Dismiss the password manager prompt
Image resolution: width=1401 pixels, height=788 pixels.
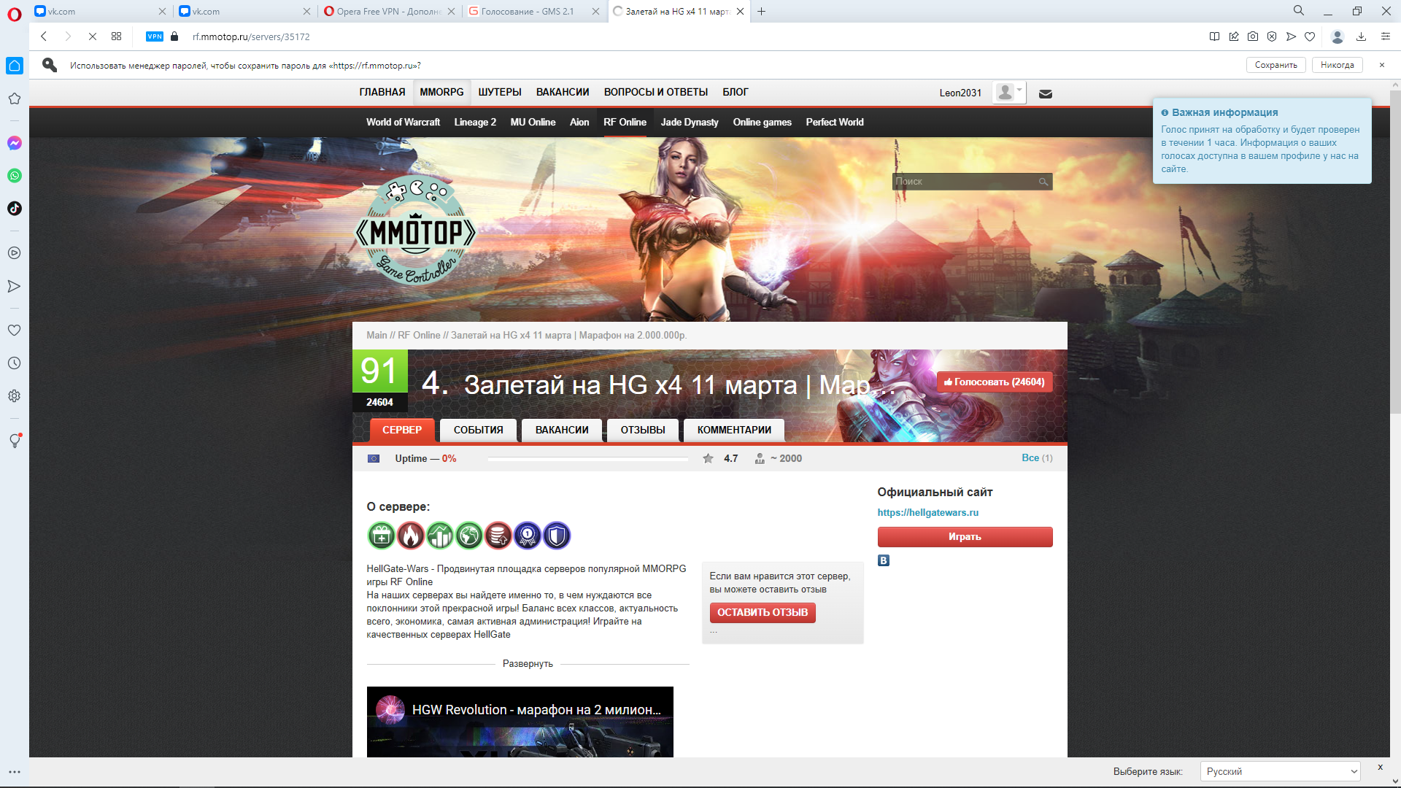(x=1381, y=65)
